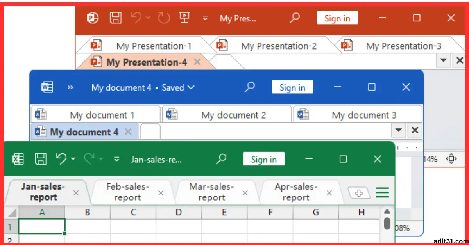Viewport: 469px width, 245px height.
Task: Close the Jan-sales-report tab
Action: (76, 193)
